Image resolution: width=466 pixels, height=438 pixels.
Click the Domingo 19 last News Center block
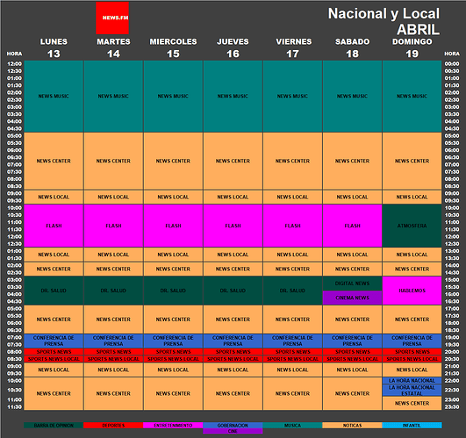tap(412, 404)
